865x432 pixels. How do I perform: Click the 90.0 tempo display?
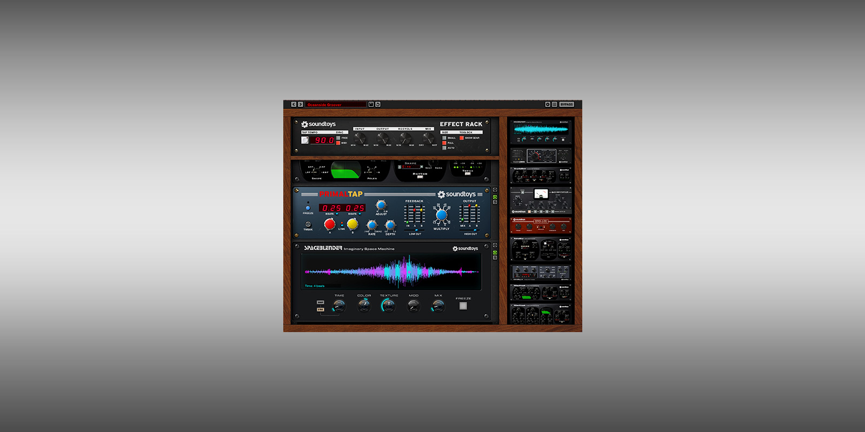[x=323, y=140]
